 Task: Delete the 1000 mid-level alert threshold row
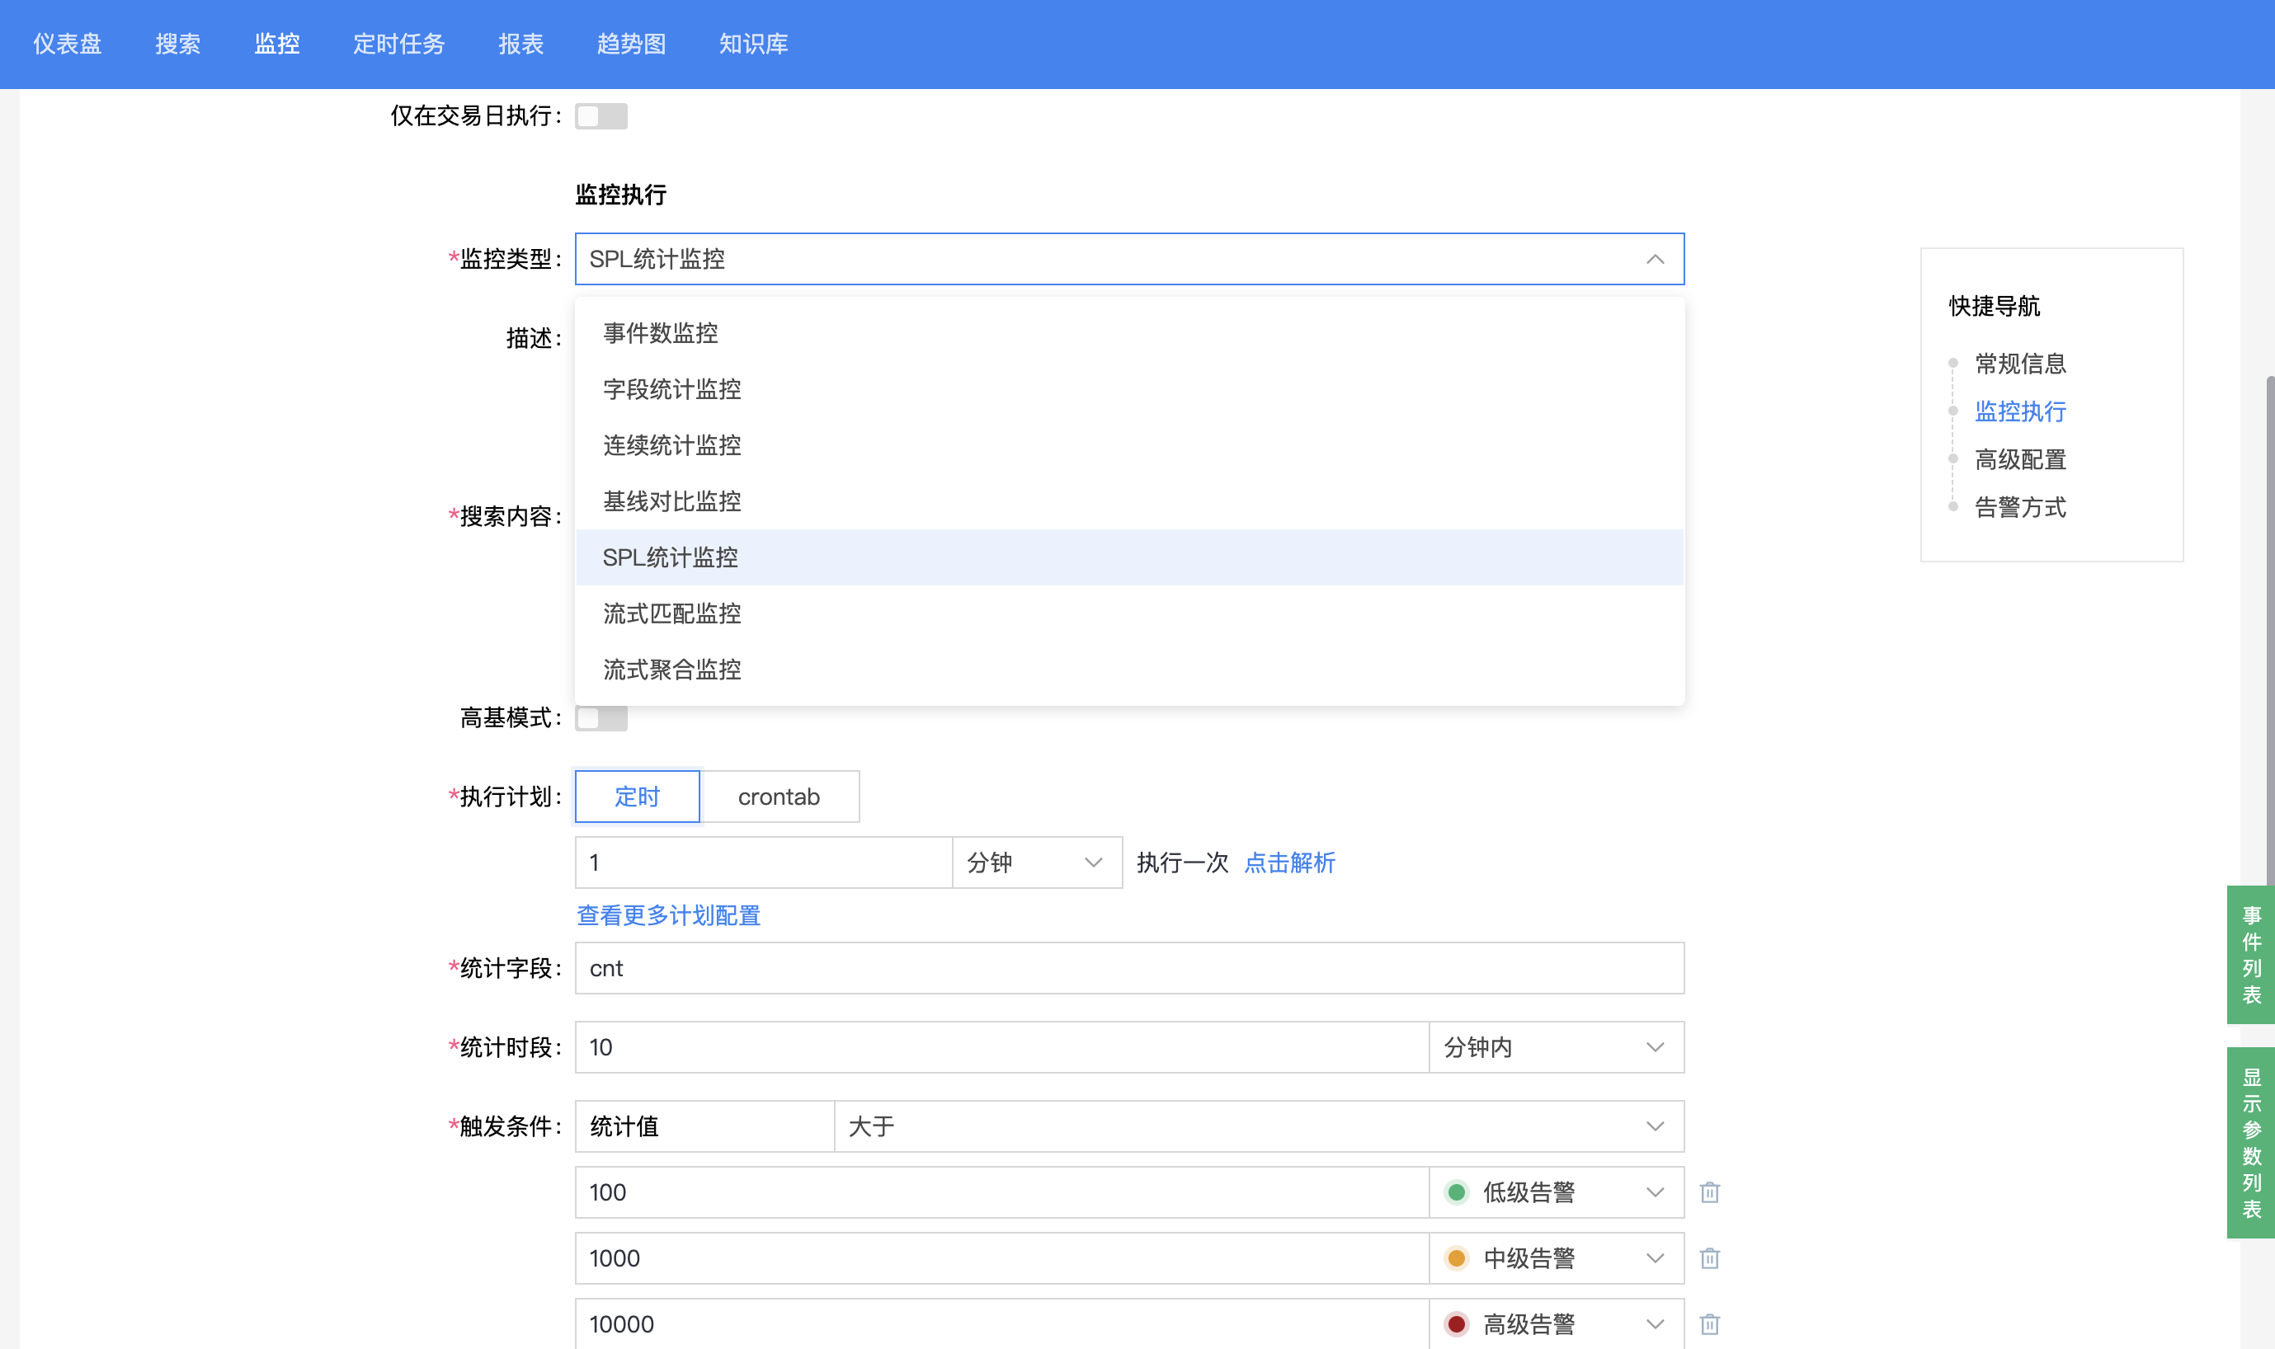coord(1709,1258)
